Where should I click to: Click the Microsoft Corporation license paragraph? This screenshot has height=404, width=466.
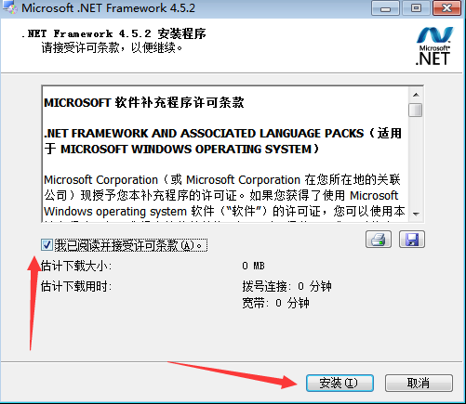pos(224,195)
